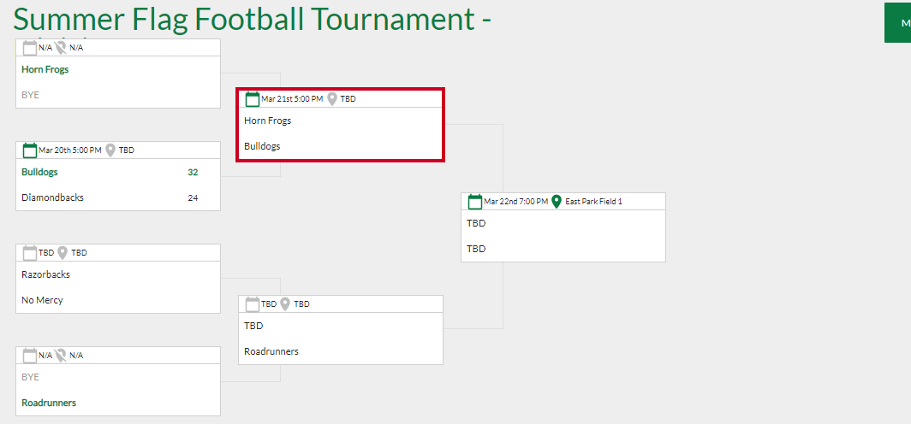
Task: Click crossed-out location icon on Horn Frogs bye
Action: coord(61,48)
